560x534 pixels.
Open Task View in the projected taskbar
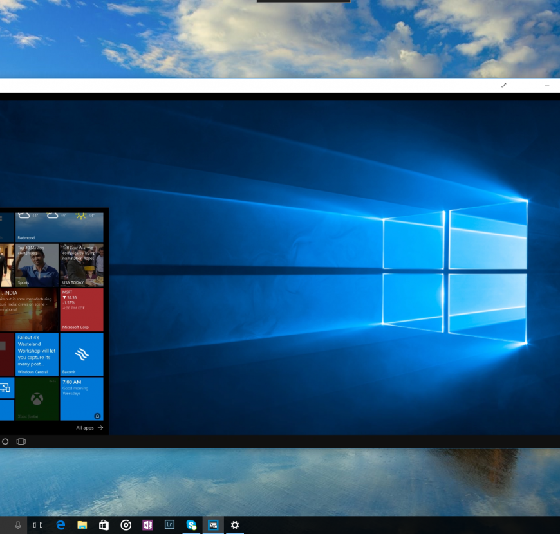[21, 441]
